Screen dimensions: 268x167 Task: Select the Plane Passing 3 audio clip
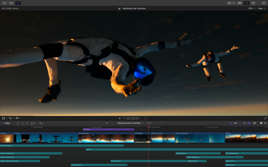coord(62,146)
